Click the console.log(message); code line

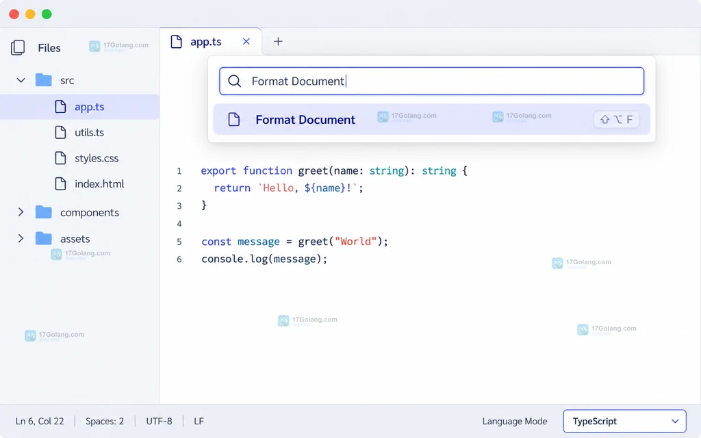[x=264, y=259]
